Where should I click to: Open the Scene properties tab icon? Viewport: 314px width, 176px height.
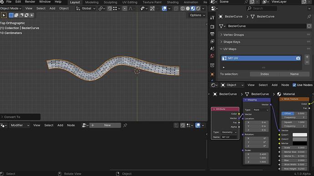212,49
